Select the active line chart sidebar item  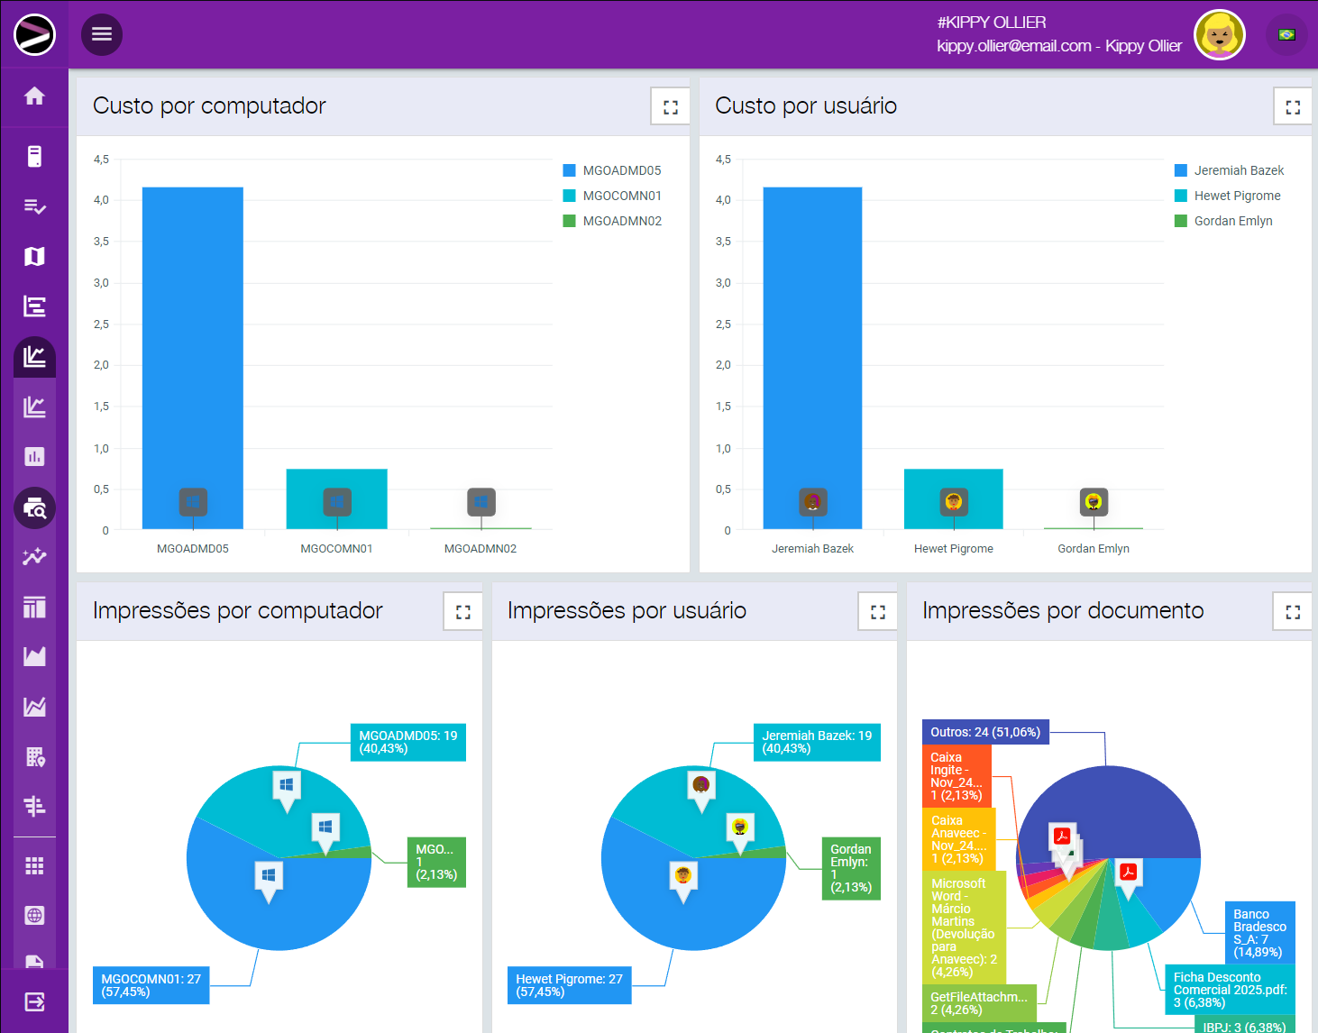(34, 357)
